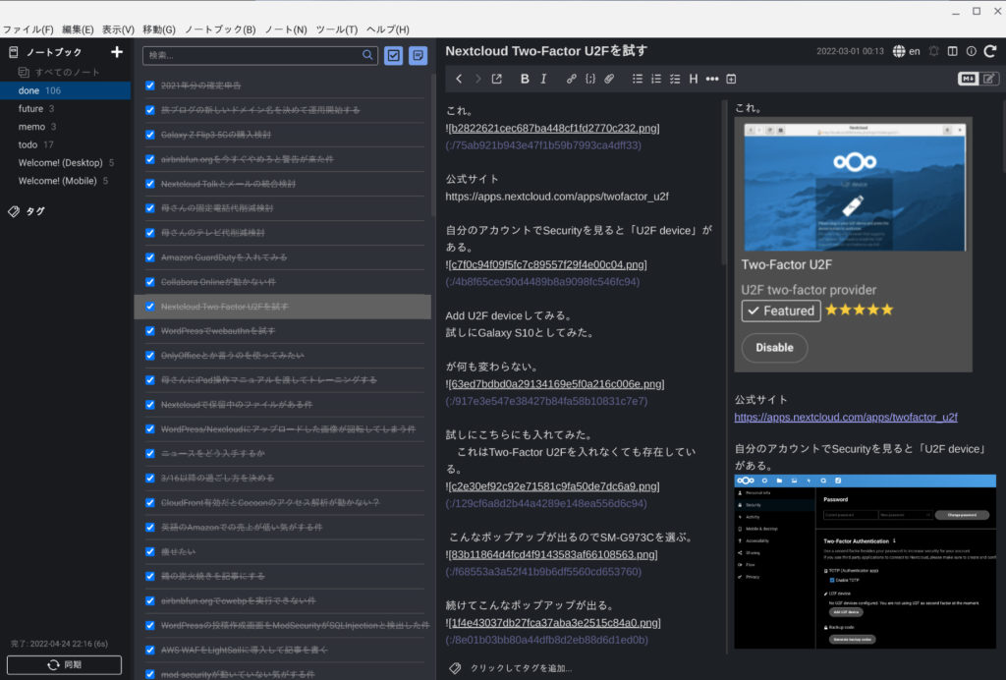The width and height of the screenshot is (1006, 680).
Task: Uncheck the 'Nextcloud Talkとメールの統合検討' to-do
Action: click(x=150, y=184)
